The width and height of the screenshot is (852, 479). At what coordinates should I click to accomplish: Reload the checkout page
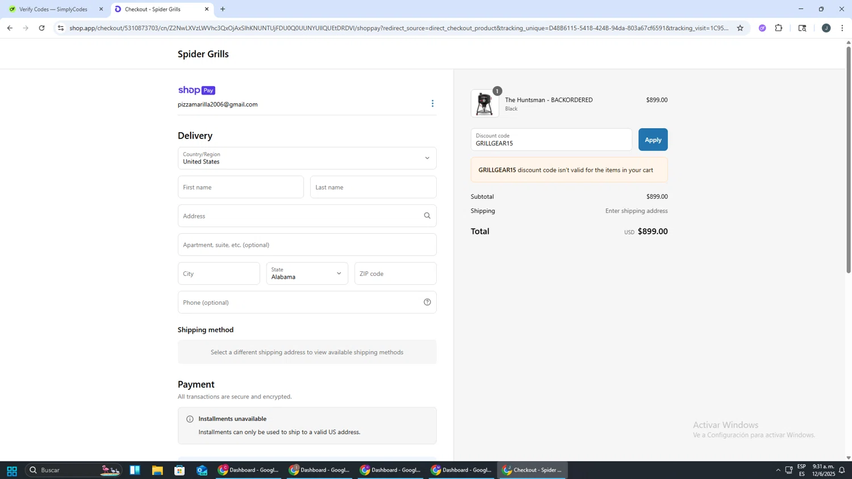pos(42,28)
